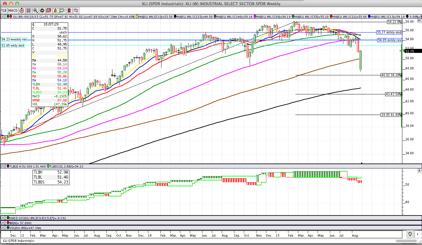
Task: Activate the magnifier zoom tool
Action: pos(35,10)
